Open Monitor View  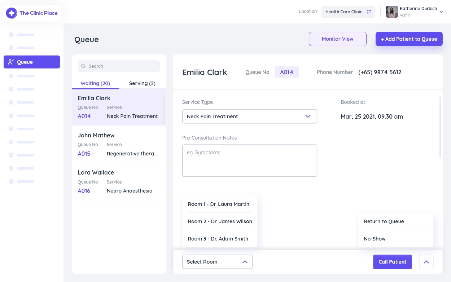point(337,39)
